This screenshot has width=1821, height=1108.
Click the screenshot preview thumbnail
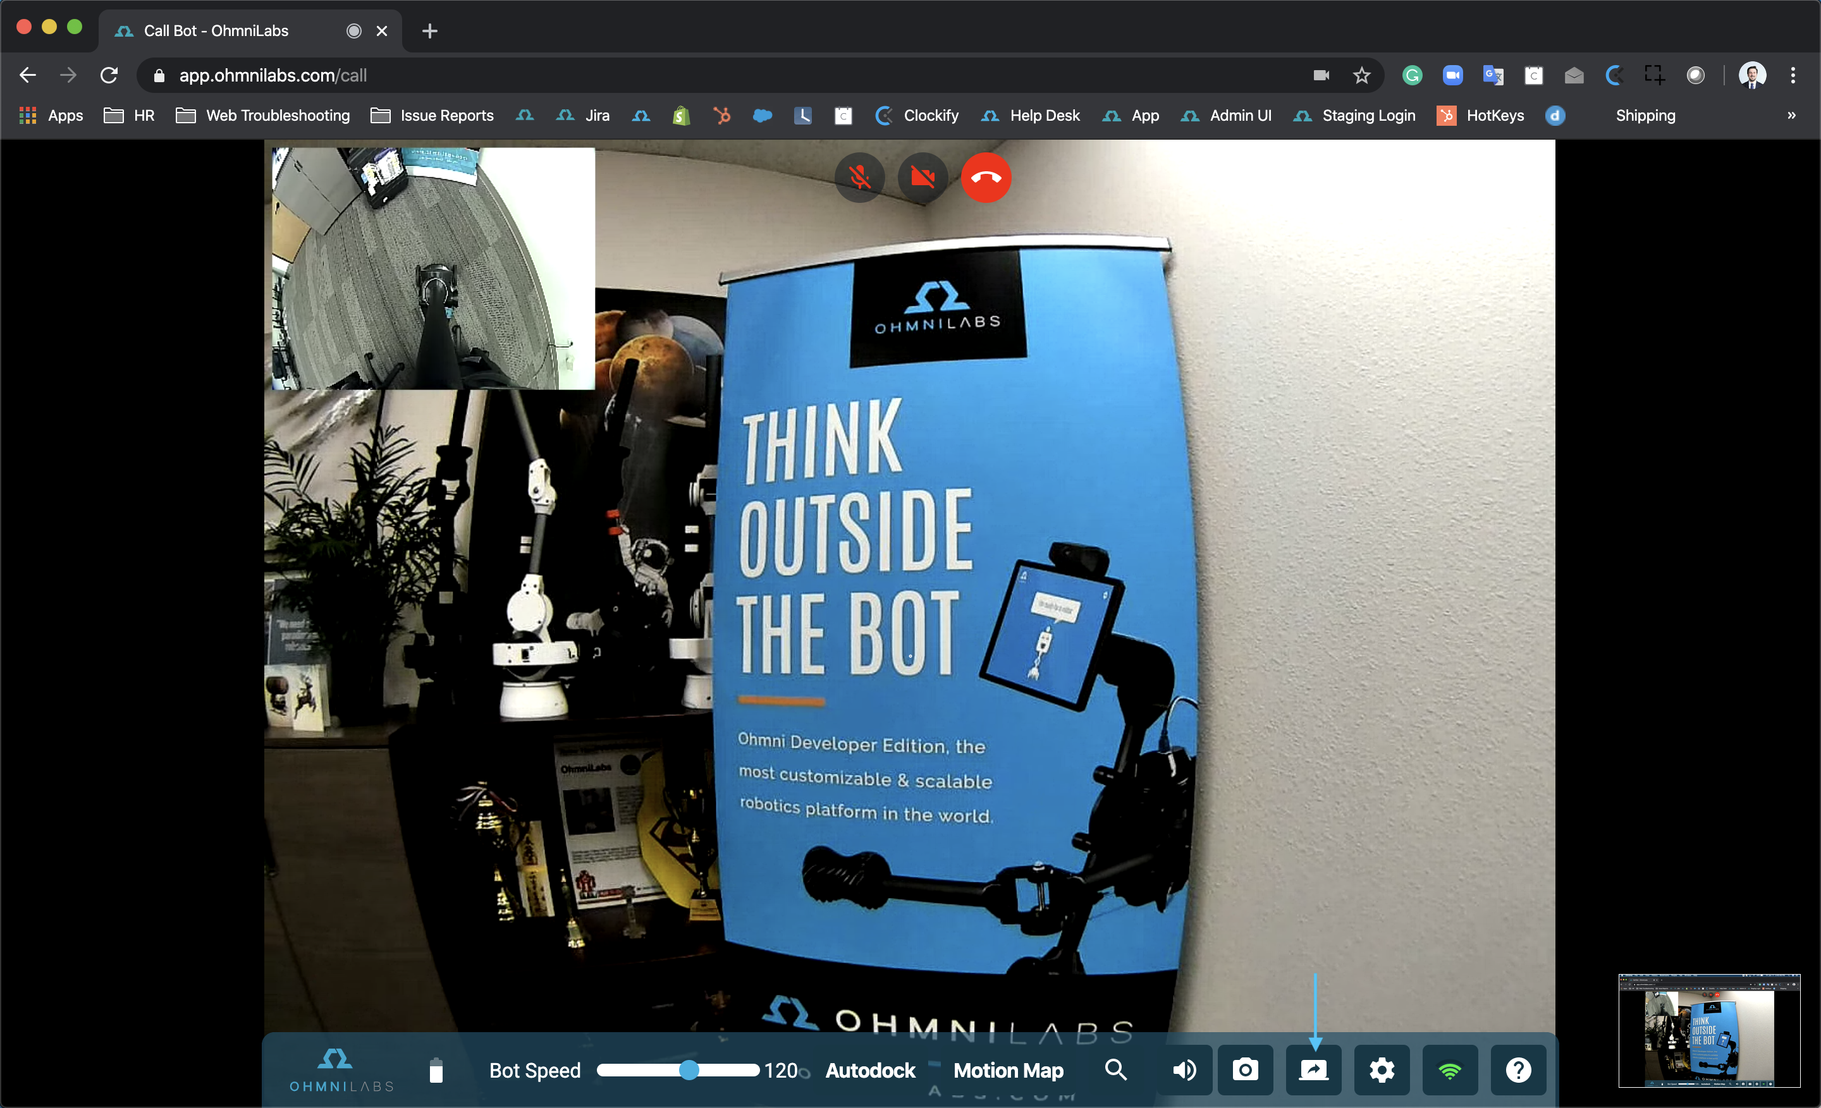1708,1030
